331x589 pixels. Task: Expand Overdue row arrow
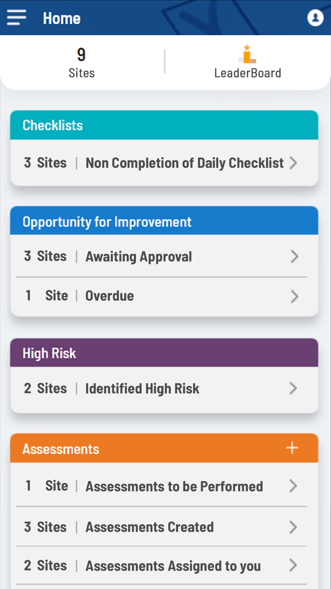pos(294,296)
